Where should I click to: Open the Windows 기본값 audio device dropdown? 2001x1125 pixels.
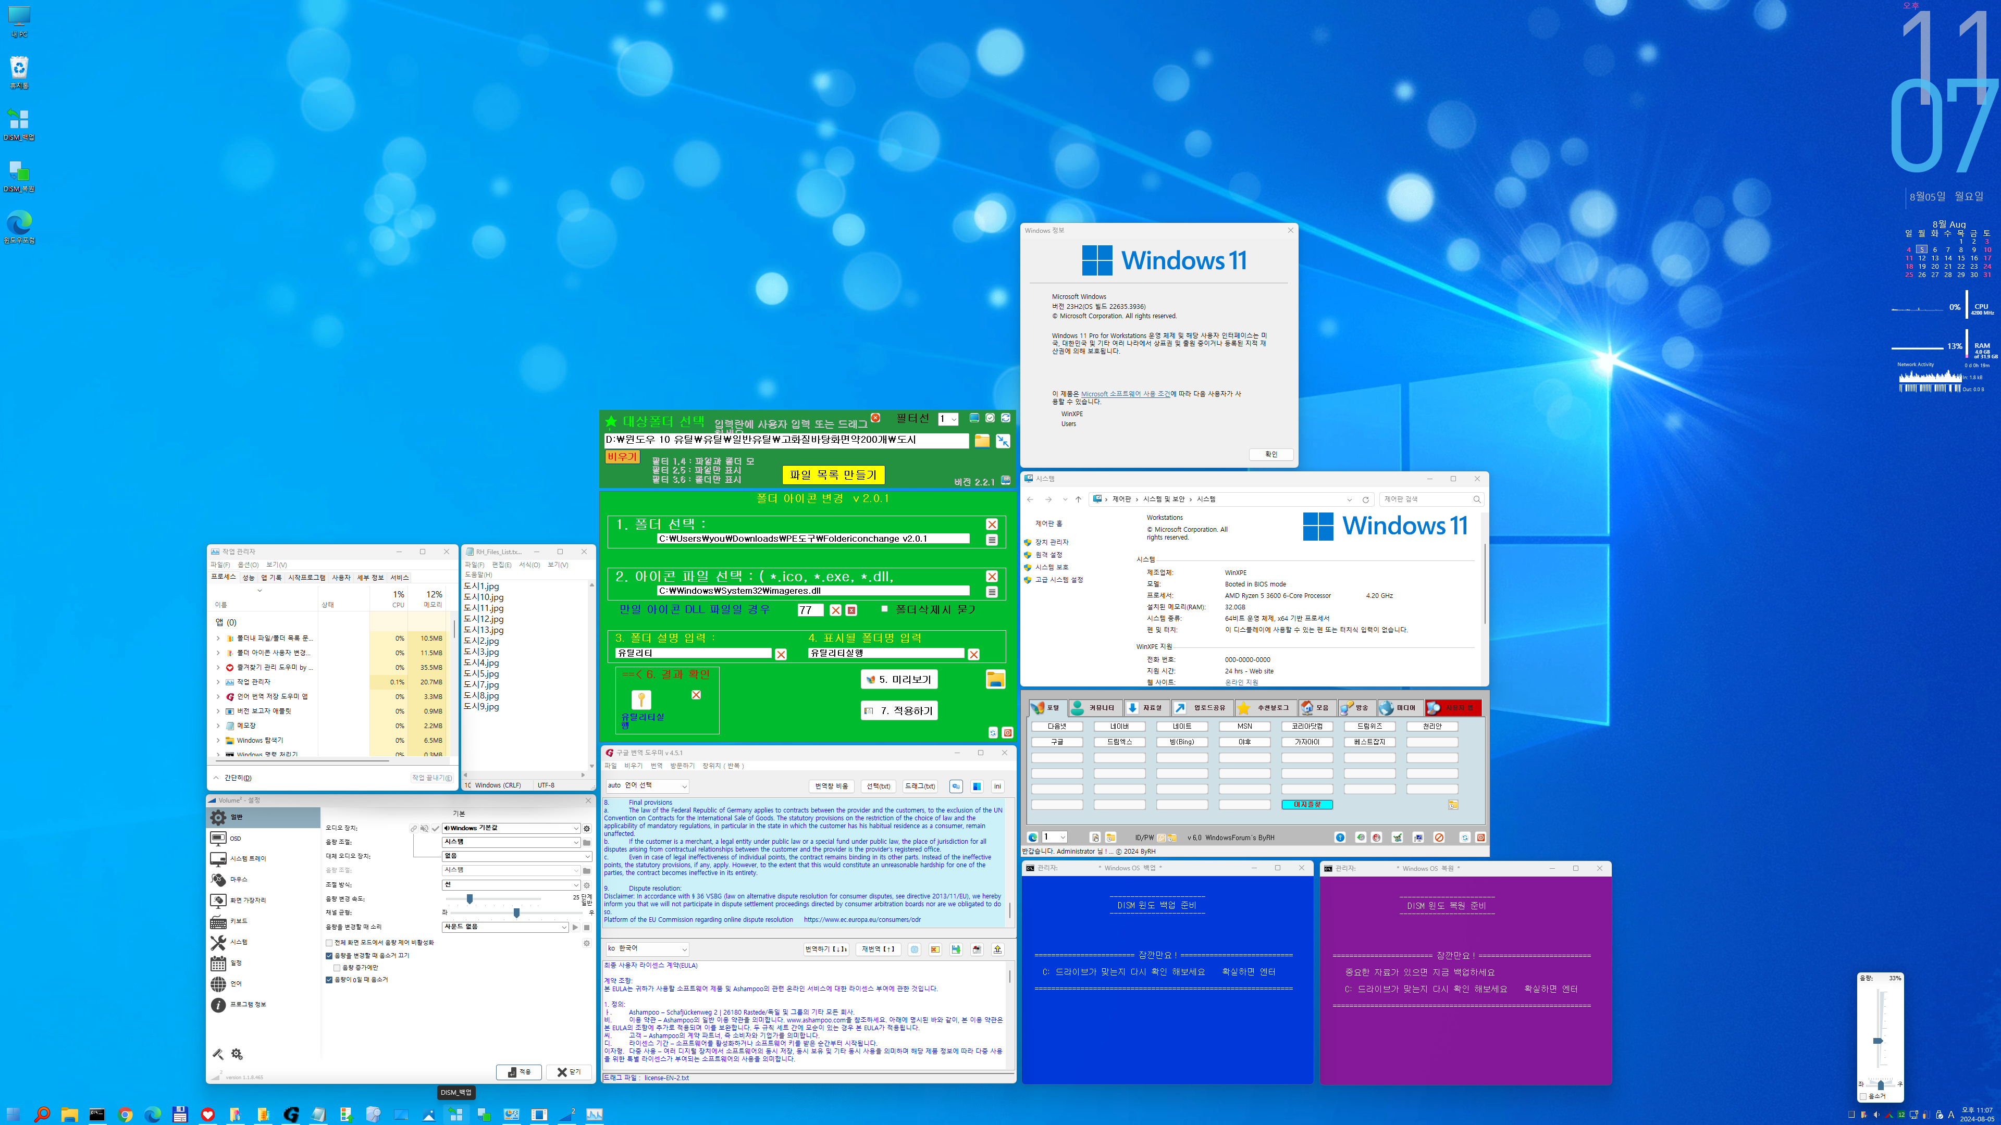click(511, 829)
